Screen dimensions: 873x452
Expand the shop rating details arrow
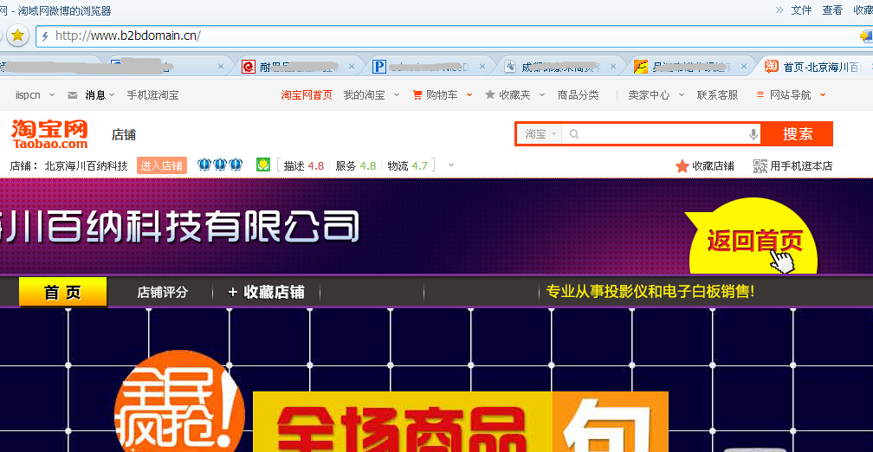coord(451,165)
